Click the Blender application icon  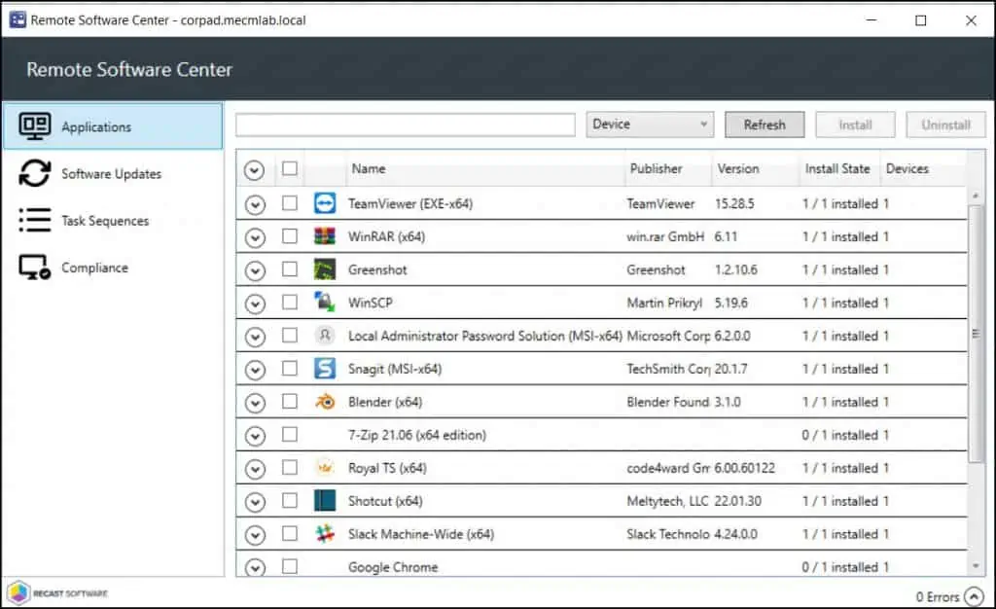(x=325, y=402)
